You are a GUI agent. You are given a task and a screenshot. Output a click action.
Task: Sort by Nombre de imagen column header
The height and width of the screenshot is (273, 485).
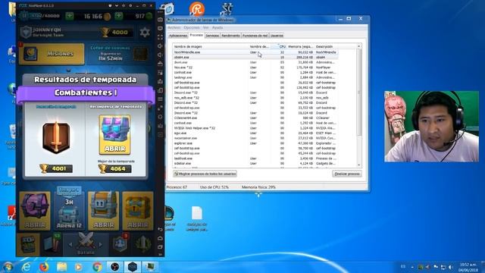point(211,46)
